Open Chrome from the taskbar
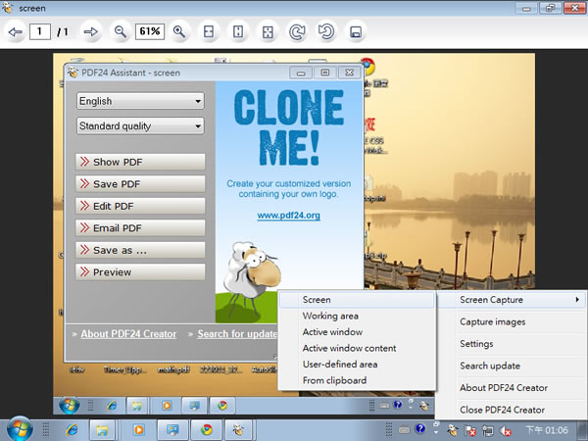 [x=206, y=430]
